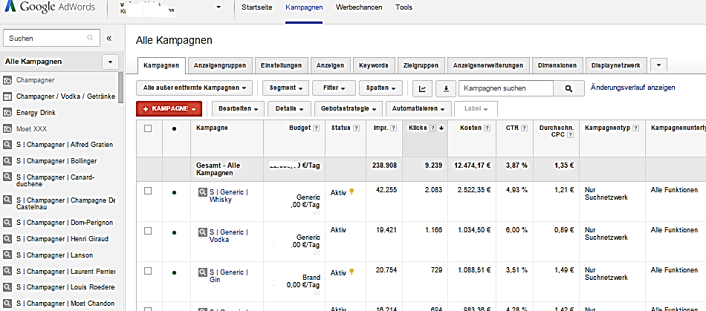Open Tools in top navigation
Screen dimensions: 706x311
404,7
